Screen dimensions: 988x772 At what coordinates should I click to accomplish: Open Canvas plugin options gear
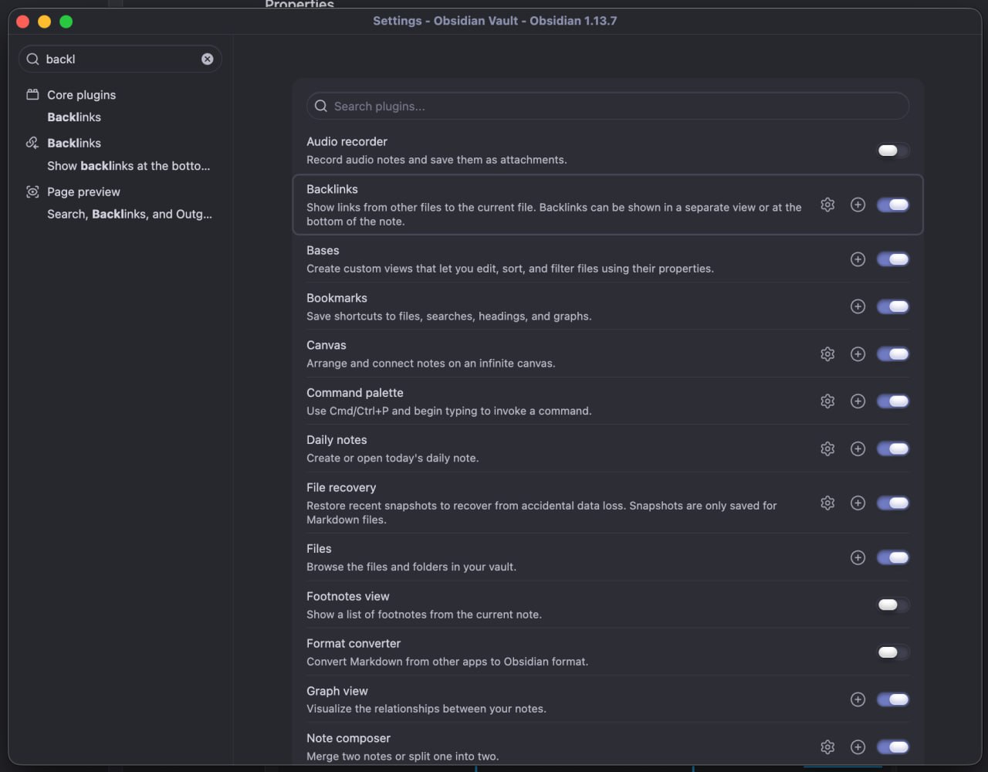click(x=827, y=354)
